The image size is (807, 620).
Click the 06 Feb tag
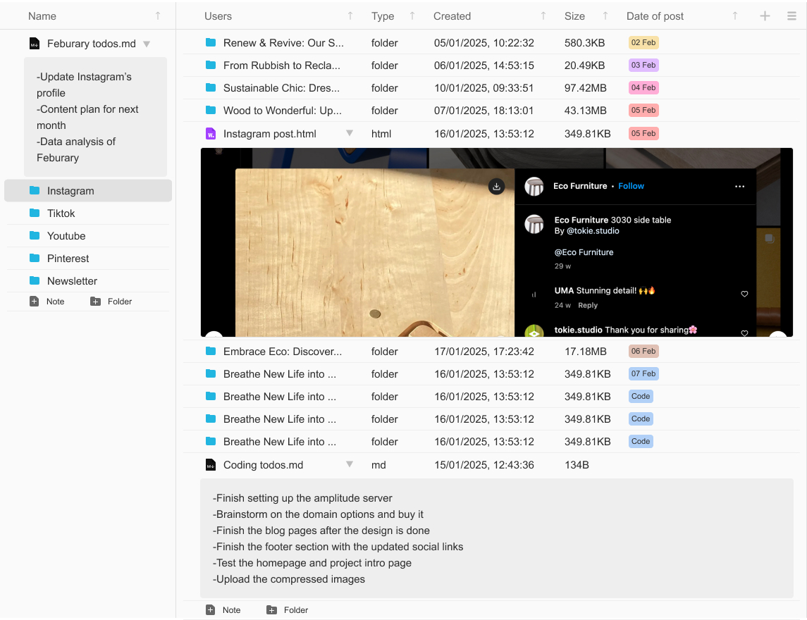(643, 352)
